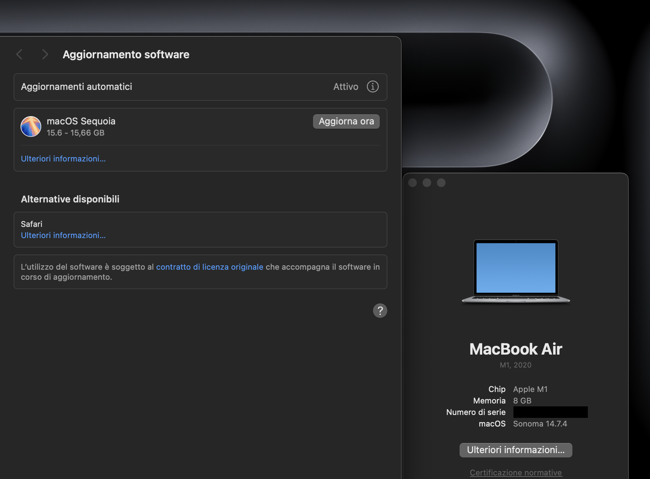650x479 pixels.
Task: Navigate back with the left chevron arrow
Action: click(x=20, y=54)
